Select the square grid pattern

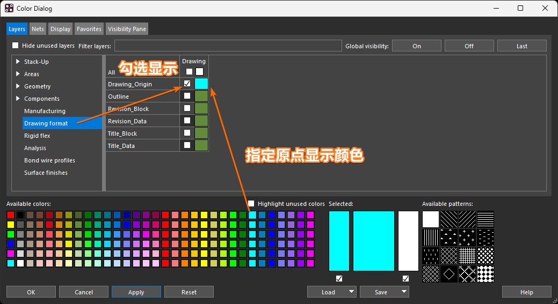(467, 256)
